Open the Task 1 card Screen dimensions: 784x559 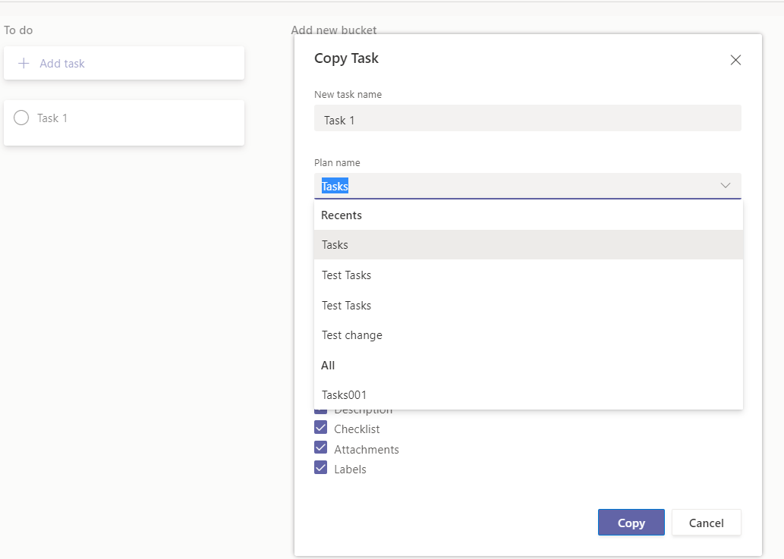[x=124, y=123]
